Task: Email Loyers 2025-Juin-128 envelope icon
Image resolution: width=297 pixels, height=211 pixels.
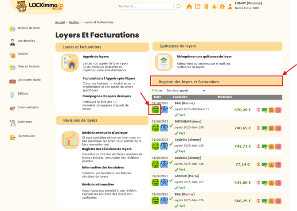Action: coord(164,164)
